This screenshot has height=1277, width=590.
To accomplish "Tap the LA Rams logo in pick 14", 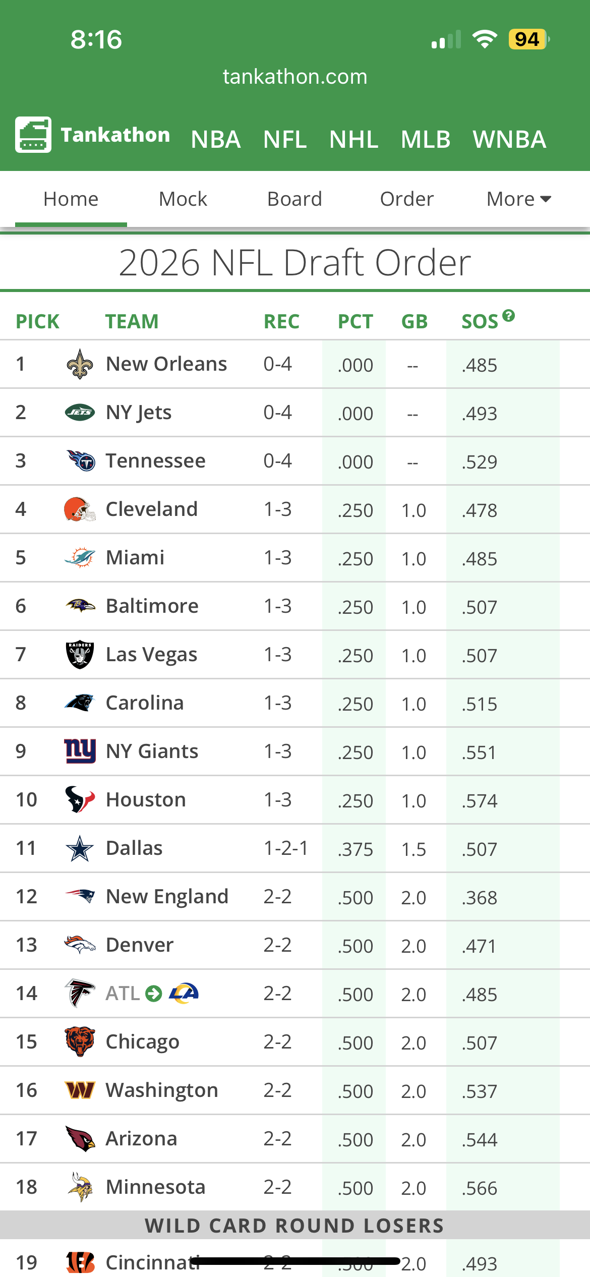I will coord(184,994).
